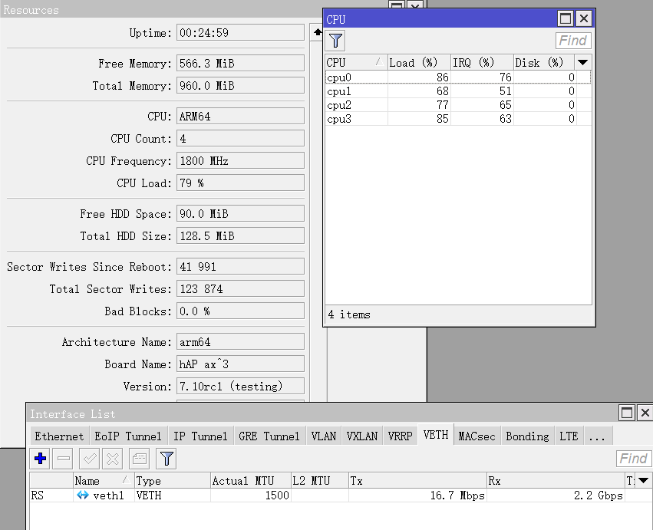The image size is (653, 530).
Task: Click the minus remove interface button
Action: point(64,459)
